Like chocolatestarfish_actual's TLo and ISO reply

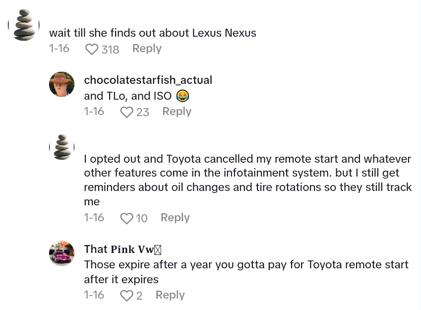click(127, 112)
